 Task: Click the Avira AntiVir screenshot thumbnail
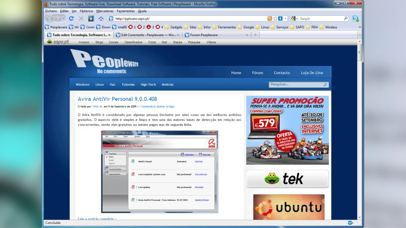(160, 172)
